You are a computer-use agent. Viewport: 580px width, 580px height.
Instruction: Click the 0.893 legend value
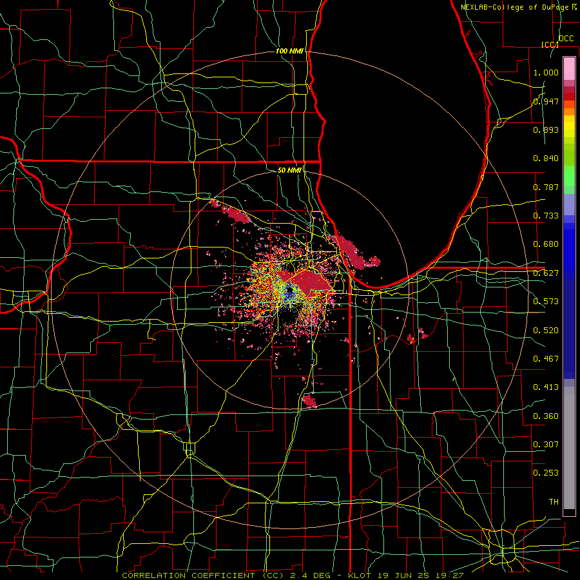(546, 130)
